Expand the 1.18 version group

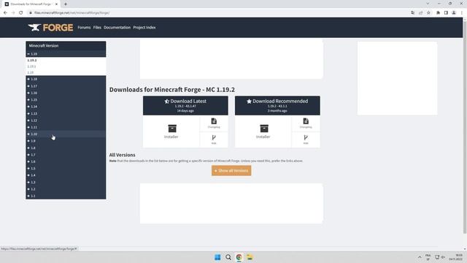(x=66, y=79)
